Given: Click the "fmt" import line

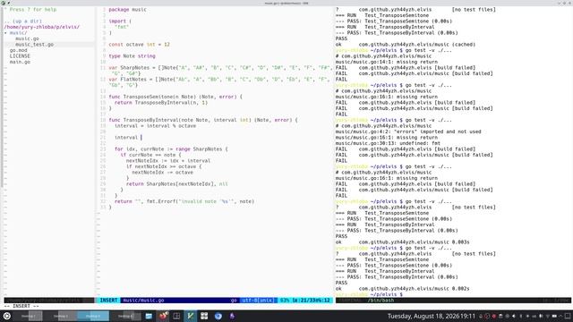Looking at the screenshot, I should point(122,27).
